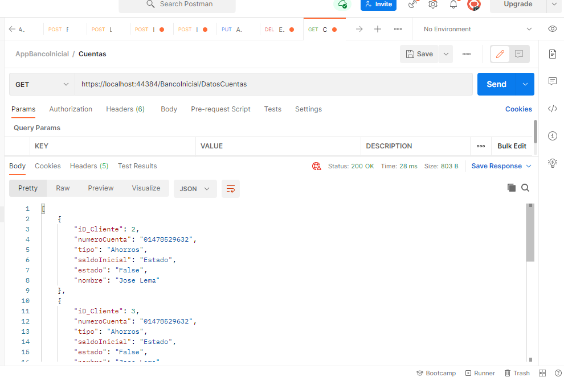Open the request Body tab
564x377 pixels.
[169, 109]
